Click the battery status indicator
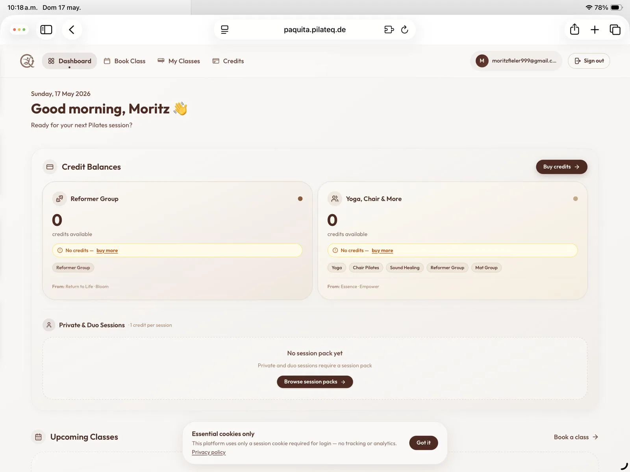The image size is (630, 472). (617, 7)
